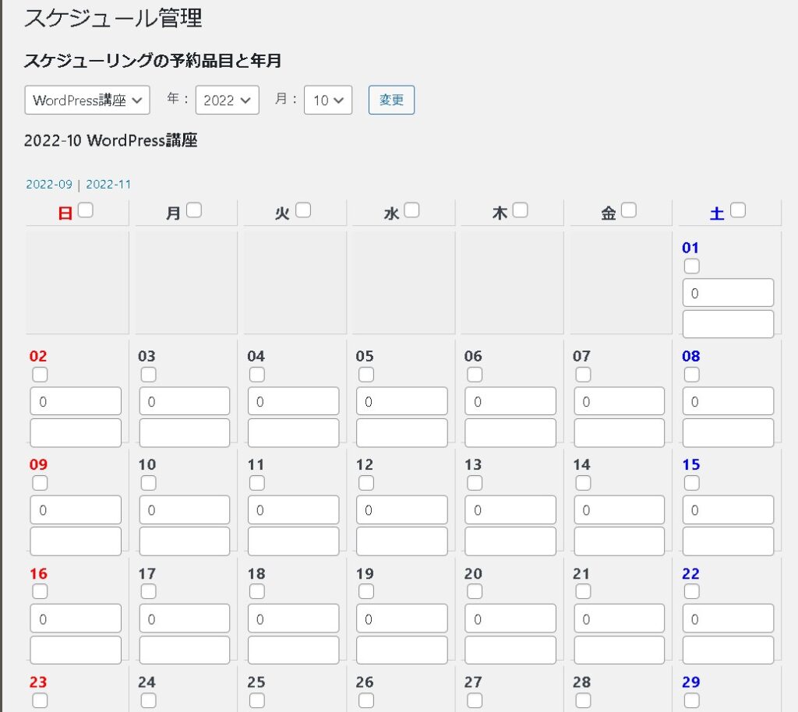The width and height of the screenshot is (798, 712).
Task: Select the checkbox for day 16
Action: (x=40, y=591)
